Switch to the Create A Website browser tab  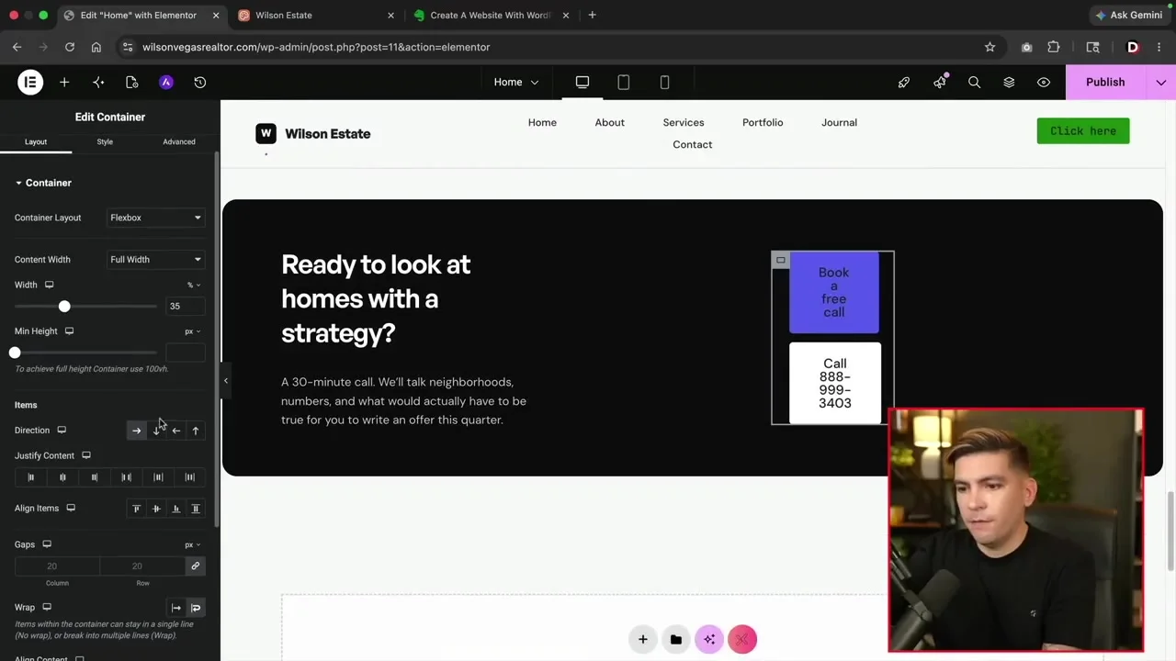click(x=492, y=16)
